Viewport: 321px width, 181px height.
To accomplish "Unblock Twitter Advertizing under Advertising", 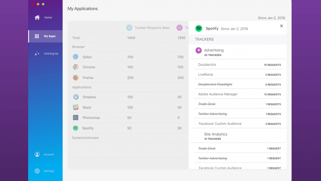I will [x=238, y=114].
